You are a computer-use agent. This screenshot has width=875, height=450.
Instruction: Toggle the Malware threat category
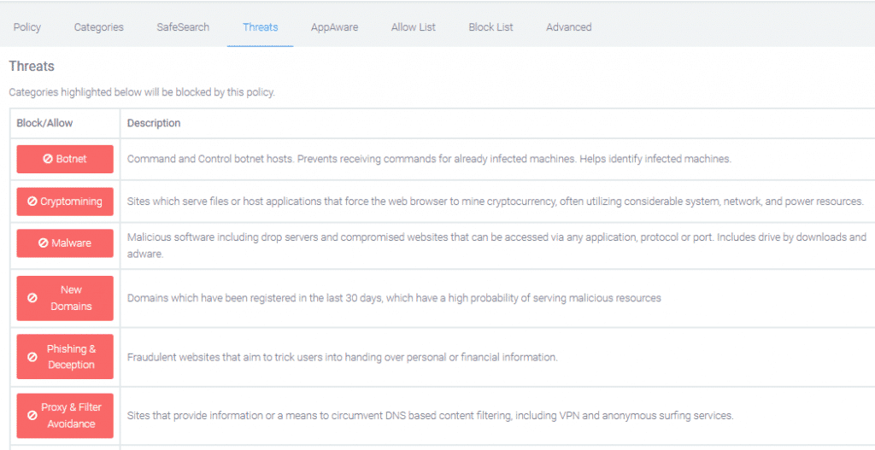[65, 243]
